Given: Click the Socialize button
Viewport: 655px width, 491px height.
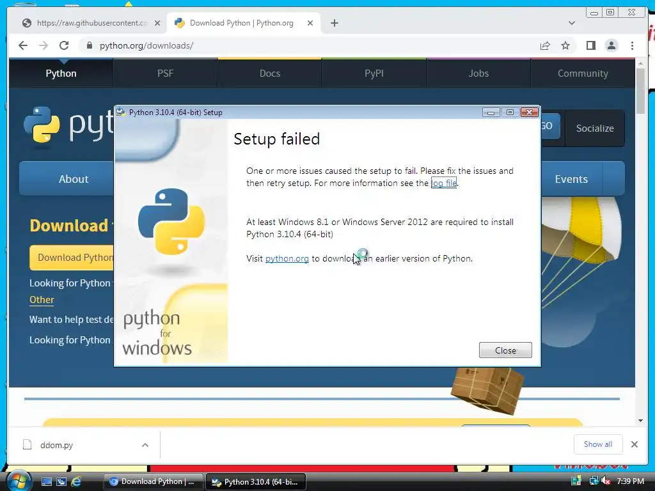Looking at the screenshot, I should 595,128.
